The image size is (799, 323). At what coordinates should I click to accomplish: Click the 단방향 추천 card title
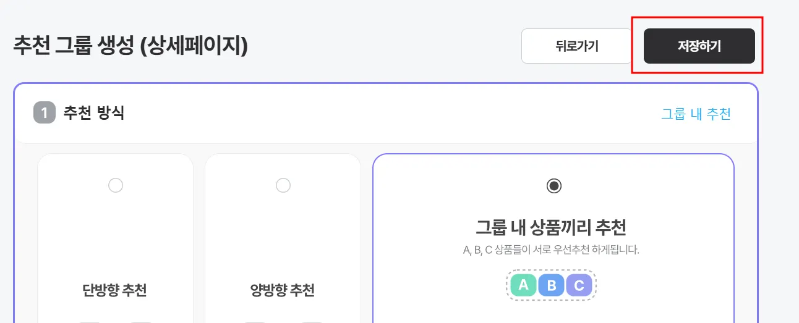coord(114,290)
